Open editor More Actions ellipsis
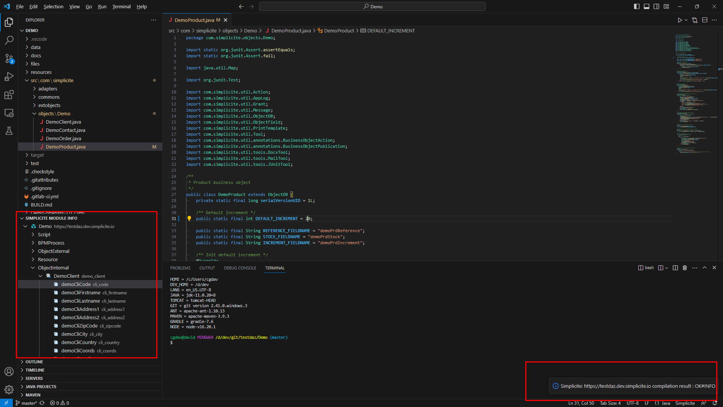This screenshot has width=723, height=407. pyautogui.click(x=714, y=20)
